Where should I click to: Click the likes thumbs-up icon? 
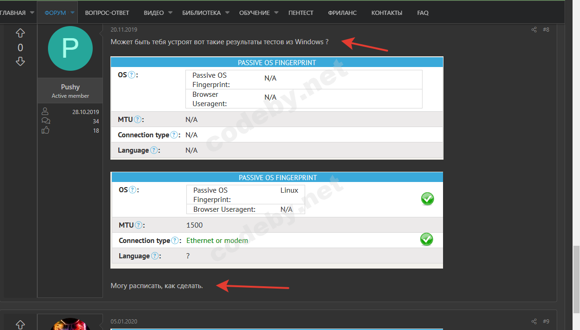[46, 131]
